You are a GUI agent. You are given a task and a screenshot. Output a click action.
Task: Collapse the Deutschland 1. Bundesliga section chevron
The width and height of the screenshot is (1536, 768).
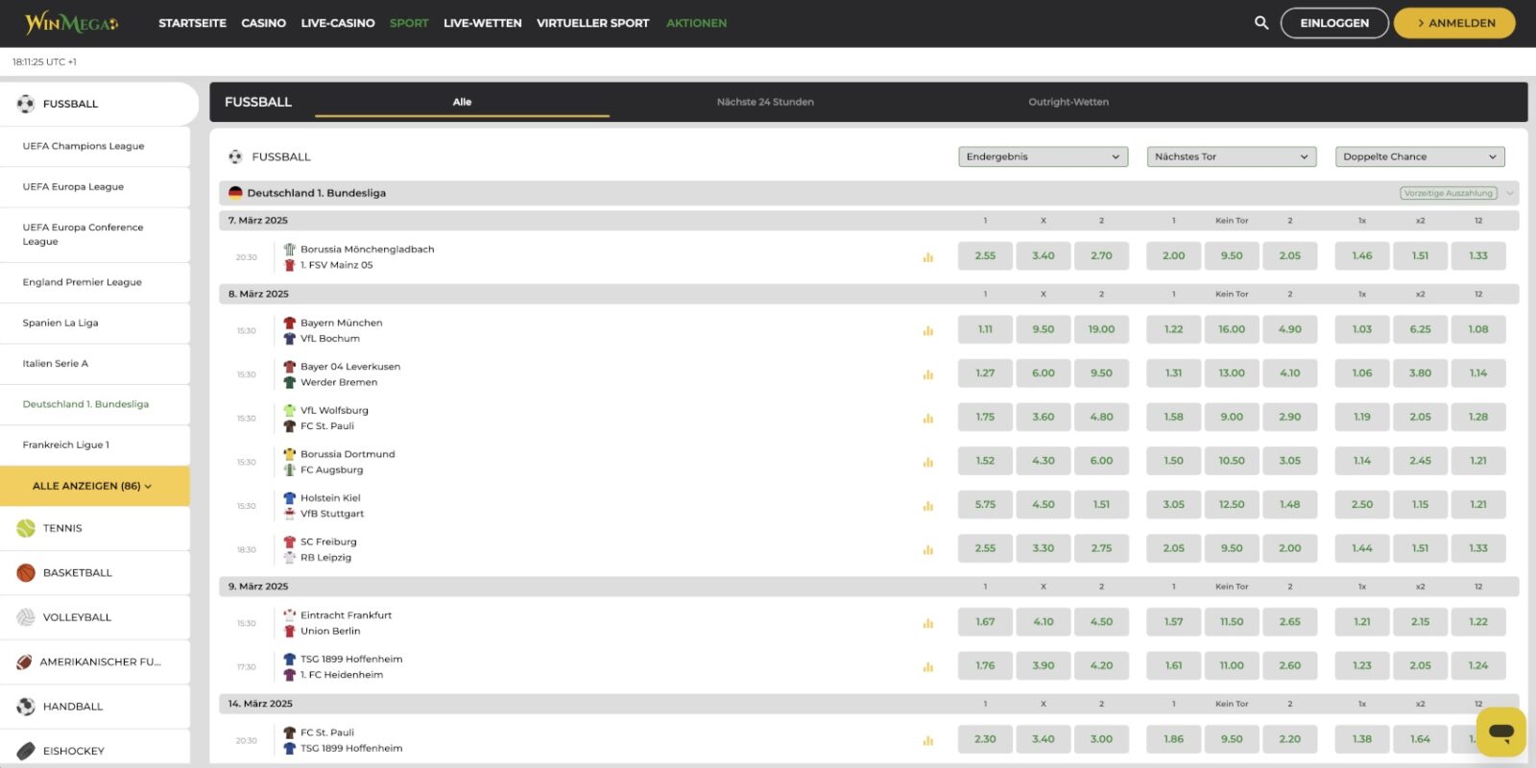(1510, 193)
